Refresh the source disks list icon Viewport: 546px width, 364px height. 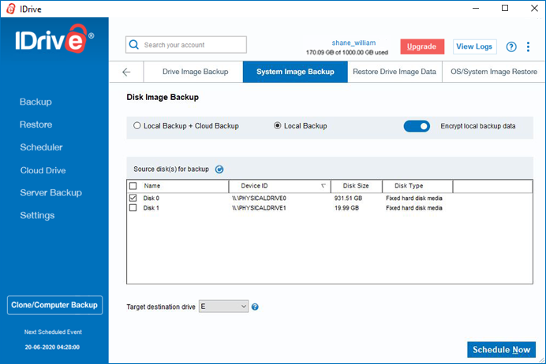click(219, 169)
